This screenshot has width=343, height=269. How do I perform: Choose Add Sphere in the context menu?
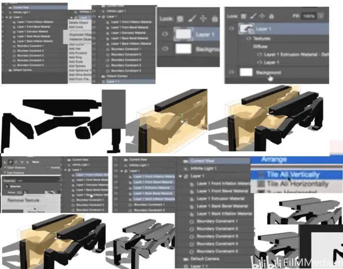coord(77,66)
